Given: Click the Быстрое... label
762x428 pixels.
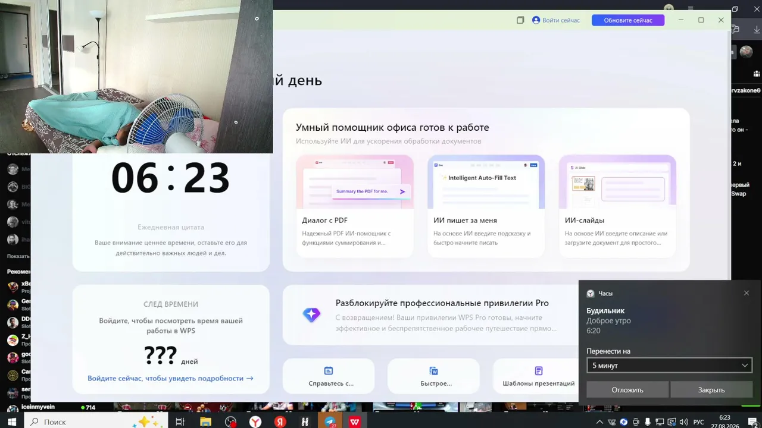Looking at the screenshot, I should click(436, 383).
